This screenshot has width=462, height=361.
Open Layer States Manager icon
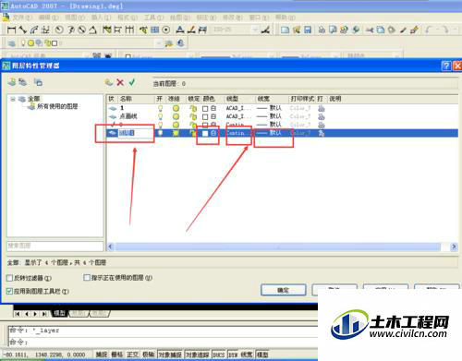pyautogui.click(x=38, y=82)
